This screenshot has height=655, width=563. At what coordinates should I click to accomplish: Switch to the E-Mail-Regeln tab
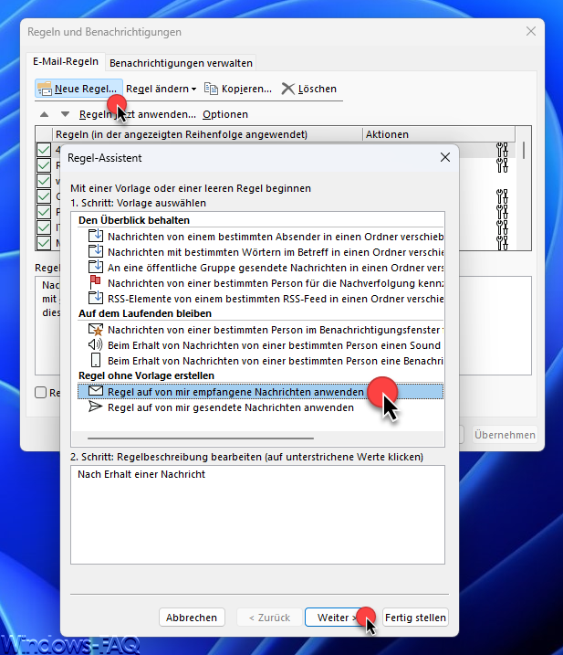(66, 61)
